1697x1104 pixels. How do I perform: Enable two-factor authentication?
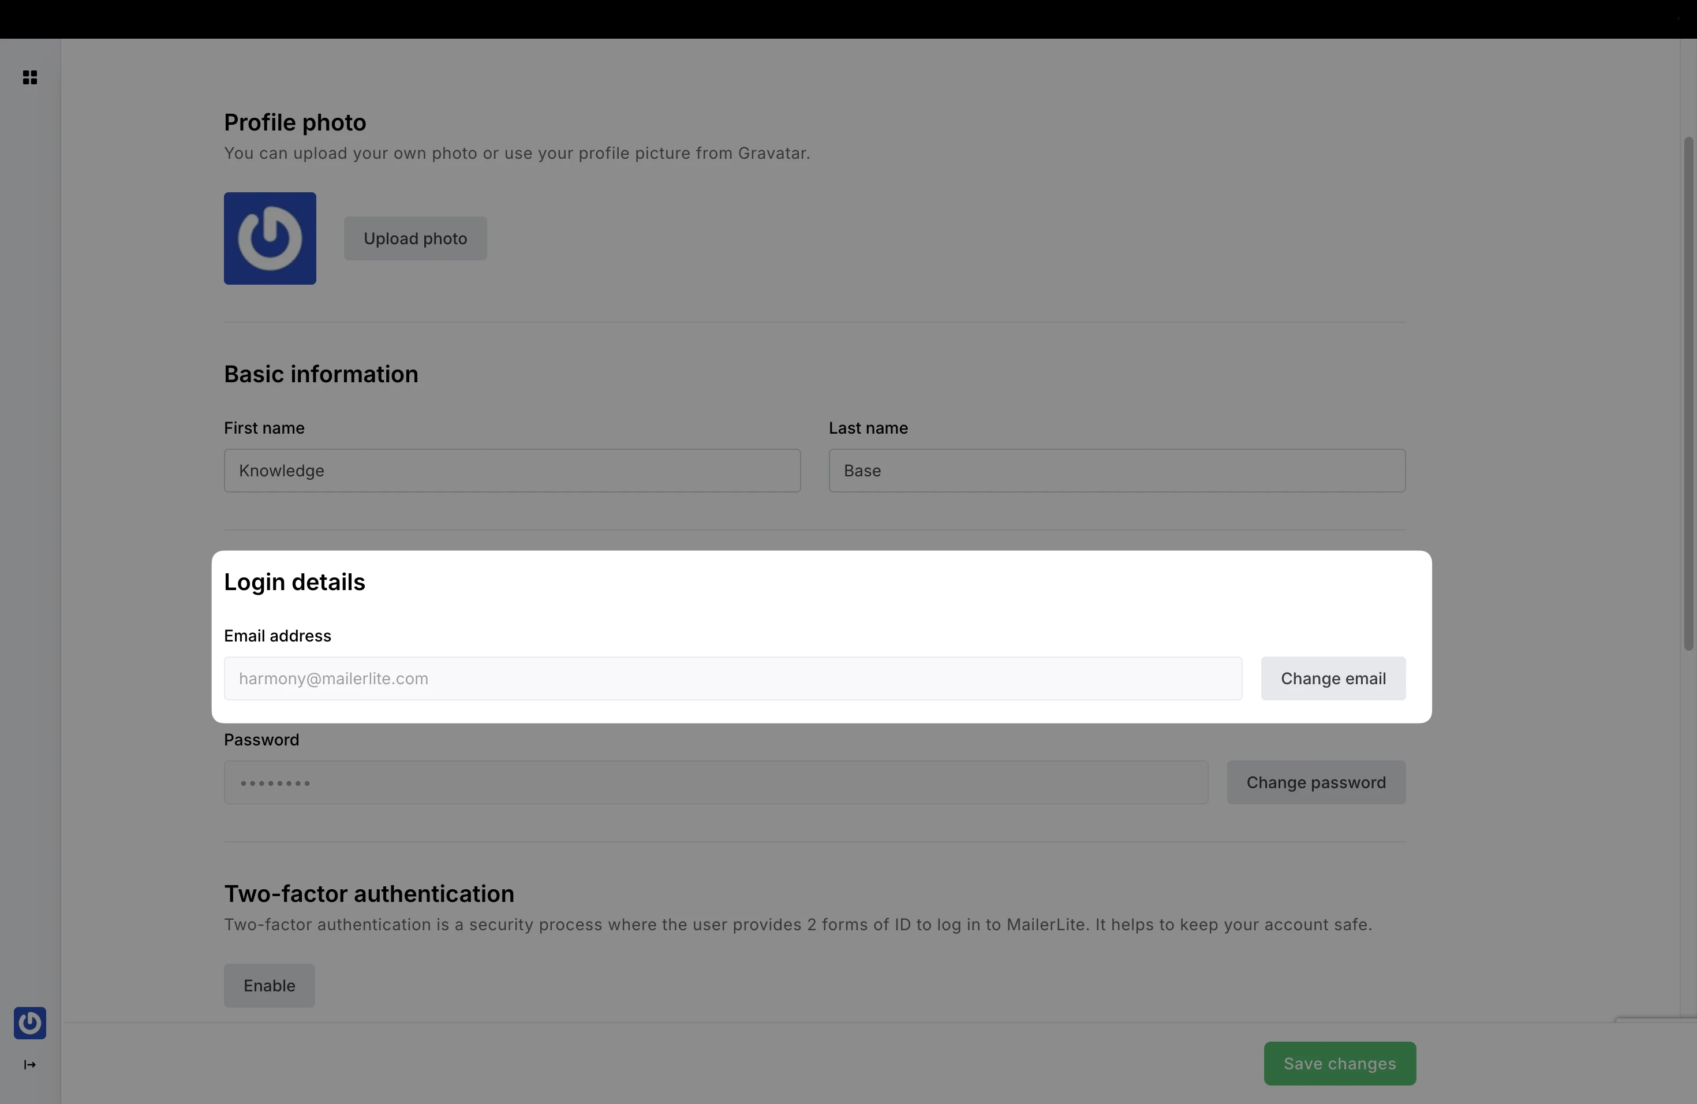269,986
